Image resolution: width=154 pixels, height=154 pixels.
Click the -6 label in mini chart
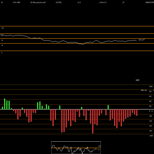click(99, 150)
